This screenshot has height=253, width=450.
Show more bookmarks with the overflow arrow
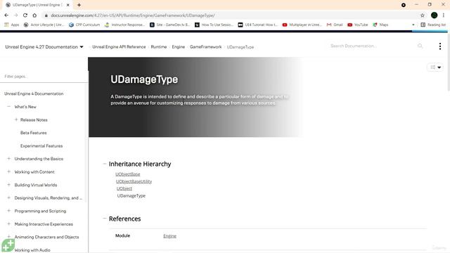coord(413,25)
